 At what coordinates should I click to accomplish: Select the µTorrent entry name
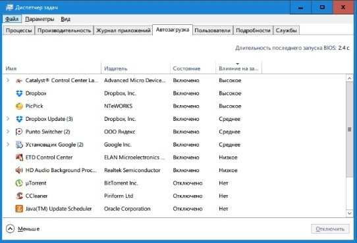pyautogui.click(x=36, y=183)
